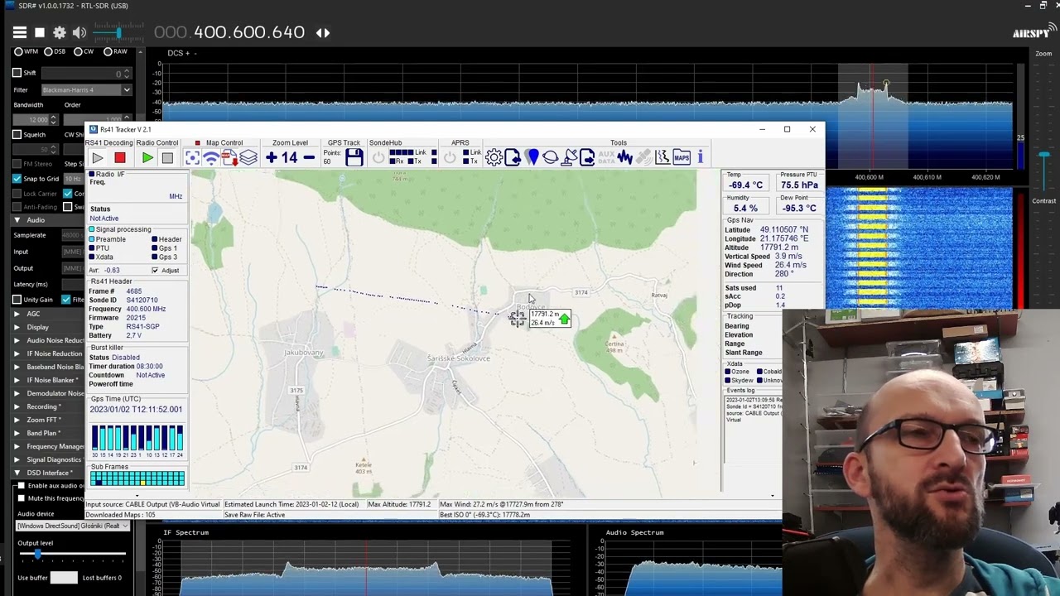The image size is (1060, 596).
Task: Open the AUX DATA tool
Action: (x=606, y=157)
